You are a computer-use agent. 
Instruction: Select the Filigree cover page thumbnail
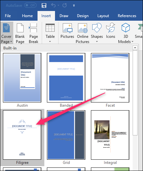pyautogui.click(x=22, y=135)
